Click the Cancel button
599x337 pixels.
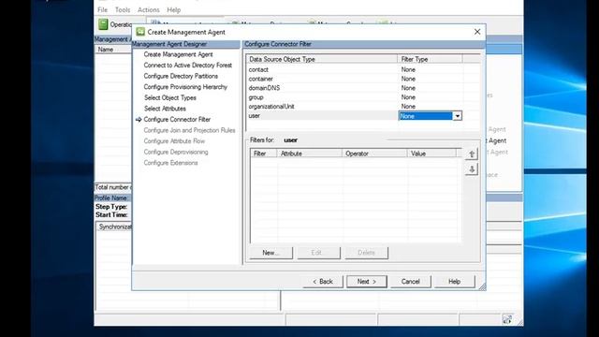(x=411, y=282)
